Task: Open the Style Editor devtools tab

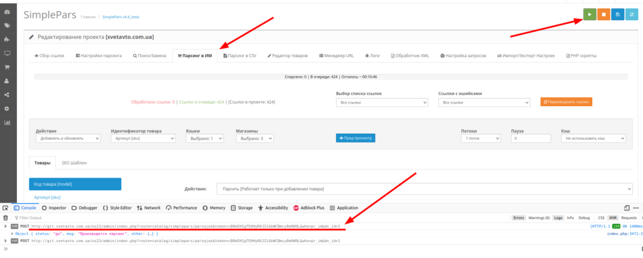Action: (x=117, y=208)
